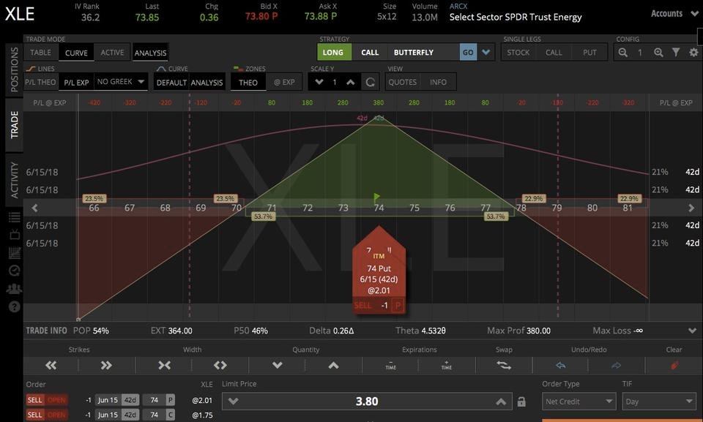Screen dimensions: 703x422
Task: Toggle the Analysis mode button
Action: pos(150,53)
